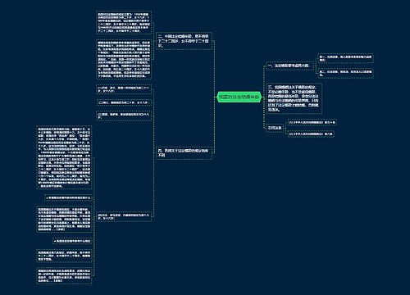Select the '第一' sub-node at upper right
Image resolution: width=410 pixels, height=295 pixels.
[346, 58]
